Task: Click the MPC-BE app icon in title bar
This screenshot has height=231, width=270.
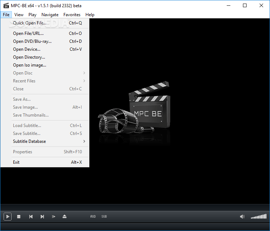Action: pyautogui.click(x=6, y=6)
